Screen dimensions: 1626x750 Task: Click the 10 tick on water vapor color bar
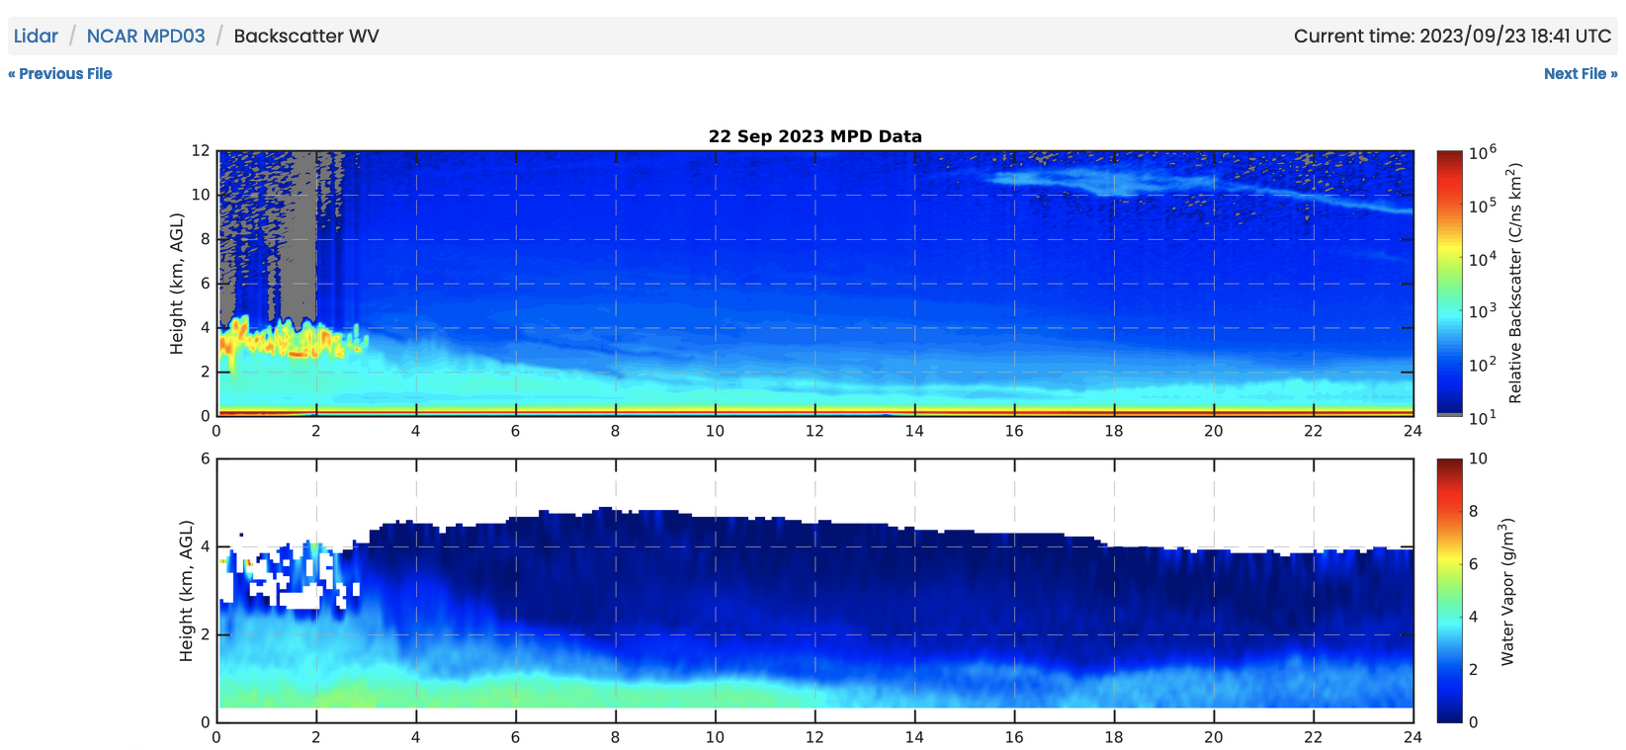[x=1478, y=458]
